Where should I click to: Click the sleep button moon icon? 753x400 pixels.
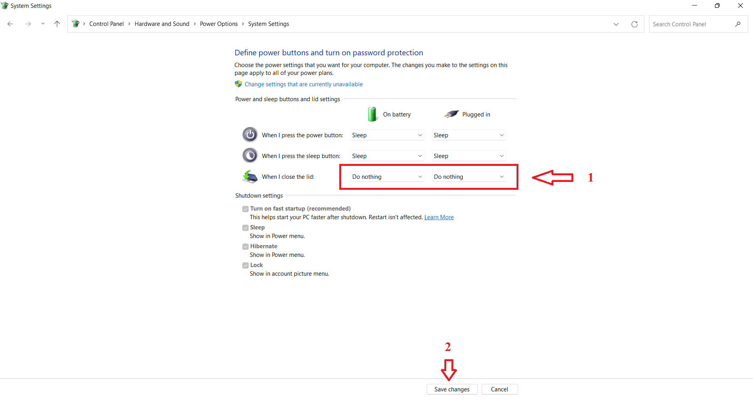250,156
